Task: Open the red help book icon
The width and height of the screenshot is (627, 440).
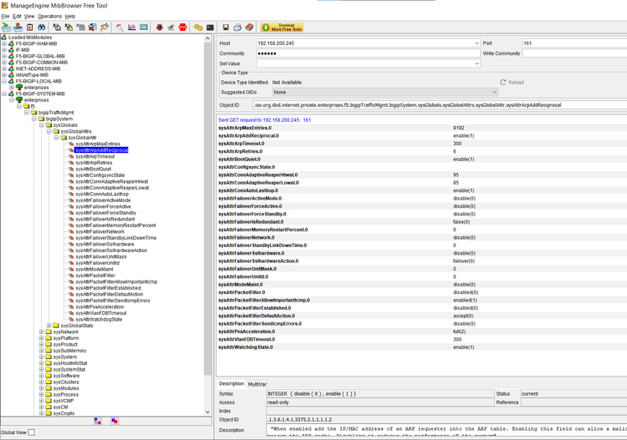Action: point(249,27)
